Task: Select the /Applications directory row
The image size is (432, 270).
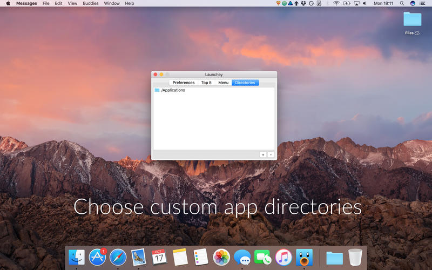Action: (214, 90)
